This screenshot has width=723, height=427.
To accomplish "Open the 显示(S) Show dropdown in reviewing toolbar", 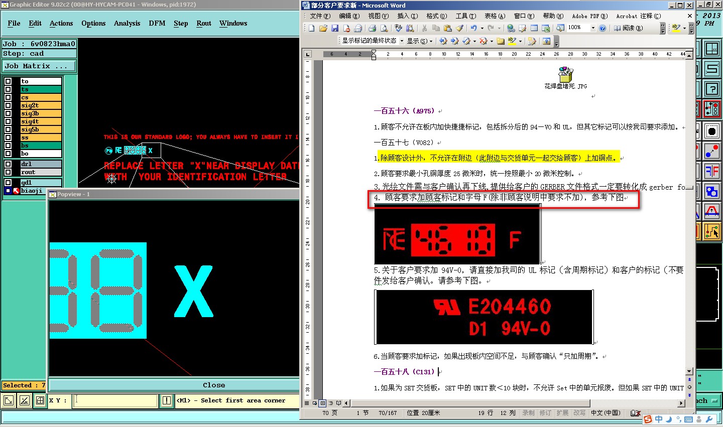I will click(x=420, y=41).
